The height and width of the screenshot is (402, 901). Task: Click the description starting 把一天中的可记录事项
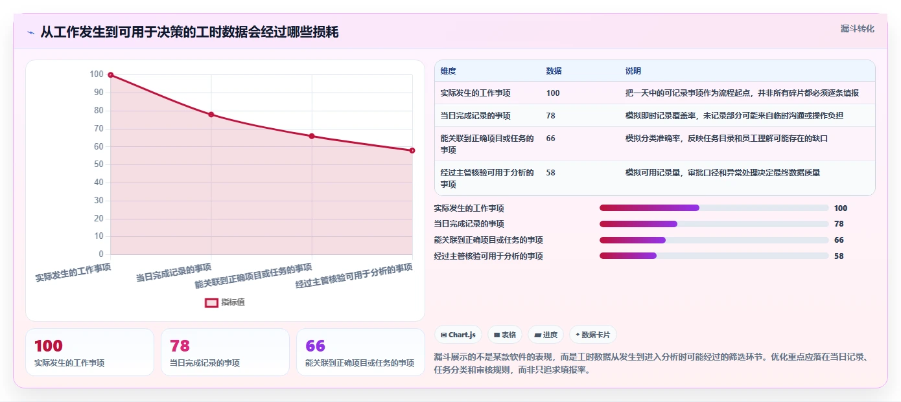[x=742, y=93]
